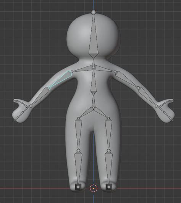This screenshot has width=181, height=203.
Task: Select the hip bone toward the screen-left leg
Action: 86,112
